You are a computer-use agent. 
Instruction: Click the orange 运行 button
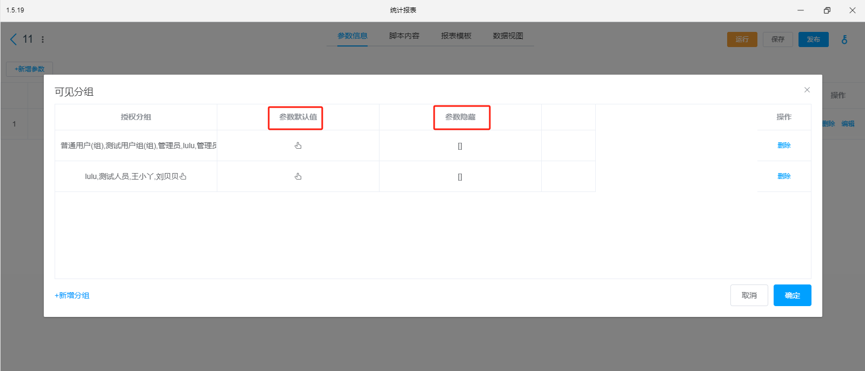[742, 39]
